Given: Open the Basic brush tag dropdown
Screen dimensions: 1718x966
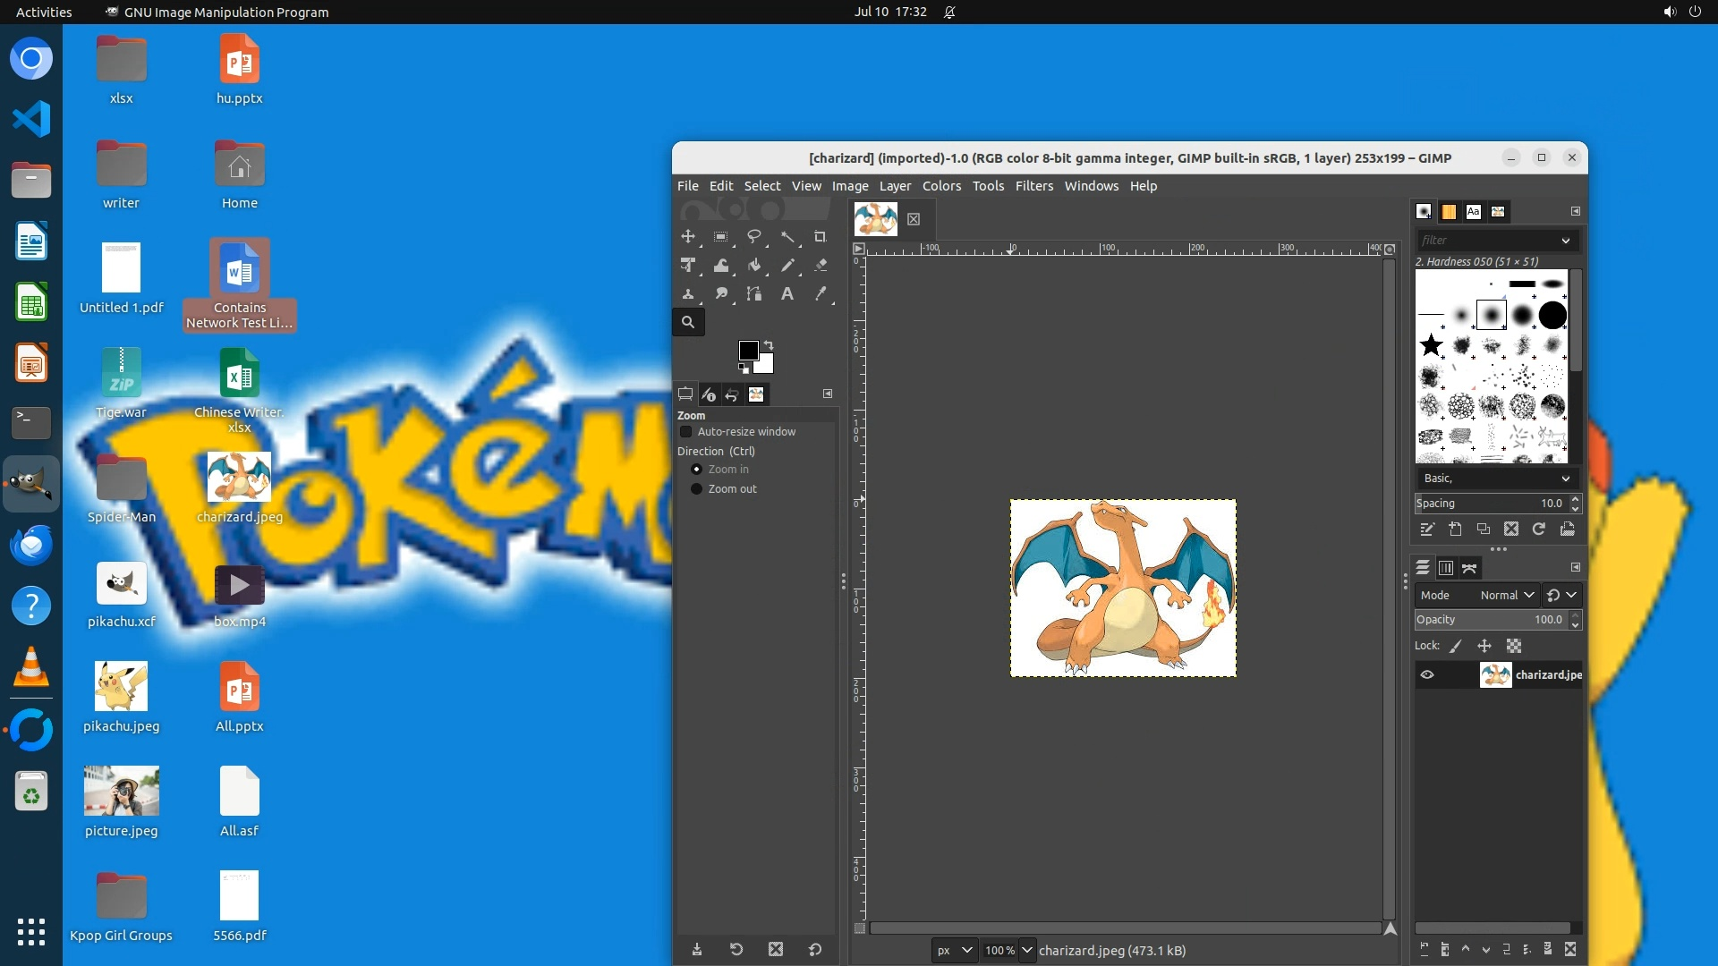Looking at the screenshot, I should pos(1496,479).
